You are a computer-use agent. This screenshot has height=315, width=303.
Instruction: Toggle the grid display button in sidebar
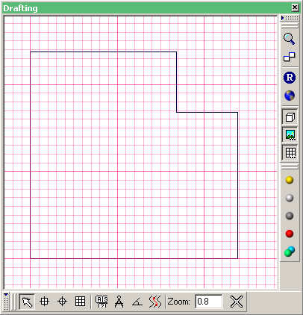(290, 153)
